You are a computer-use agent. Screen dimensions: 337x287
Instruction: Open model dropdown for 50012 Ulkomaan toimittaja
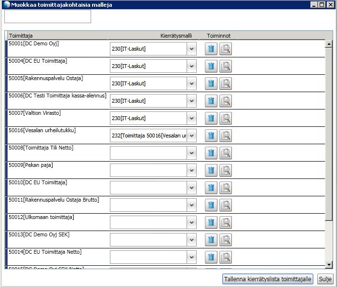(191, 222)
